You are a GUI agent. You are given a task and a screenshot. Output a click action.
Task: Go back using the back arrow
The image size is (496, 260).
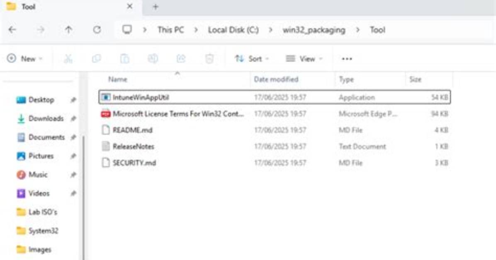point(12,30)
